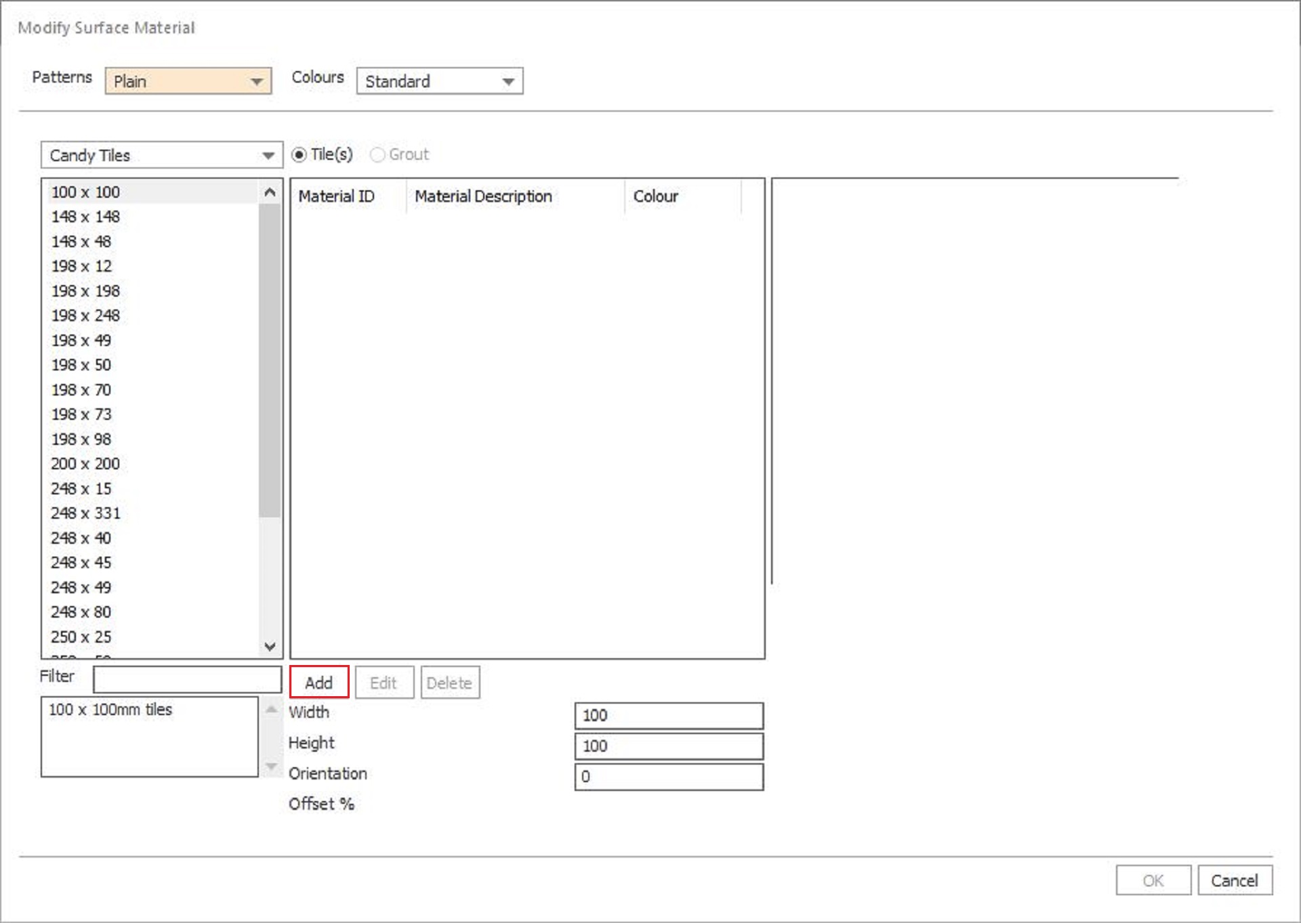Select the 248 x 80 tile size
The height and width of the screenshot is (923, 1301).
152,612
